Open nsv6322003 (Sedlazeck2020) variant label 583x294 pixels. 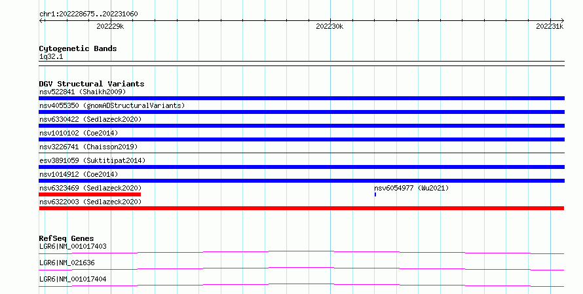(90, 202)
